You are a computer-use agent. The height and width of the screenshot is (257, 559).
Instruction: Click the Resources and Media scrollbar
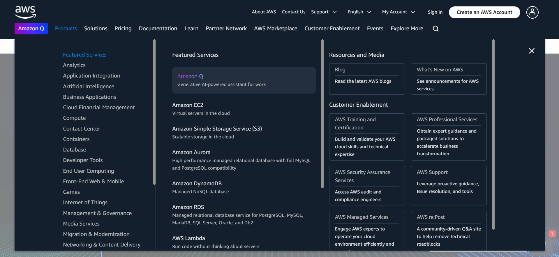click(493, 135)
